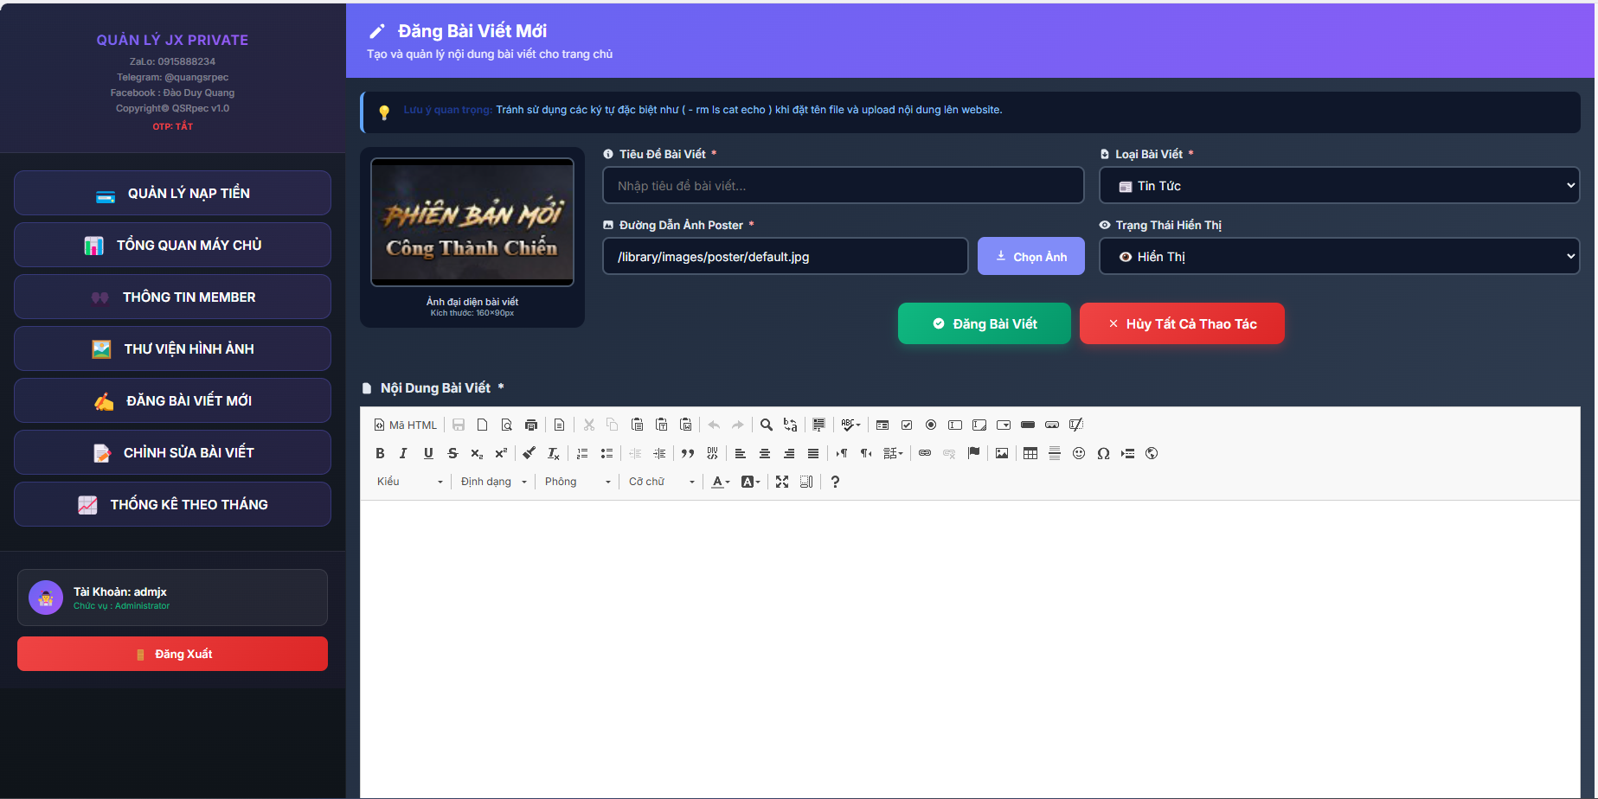Click the italic formatting icon
Image resolution: width=1598 pixels, height=799 pixels.
(403, 453)
